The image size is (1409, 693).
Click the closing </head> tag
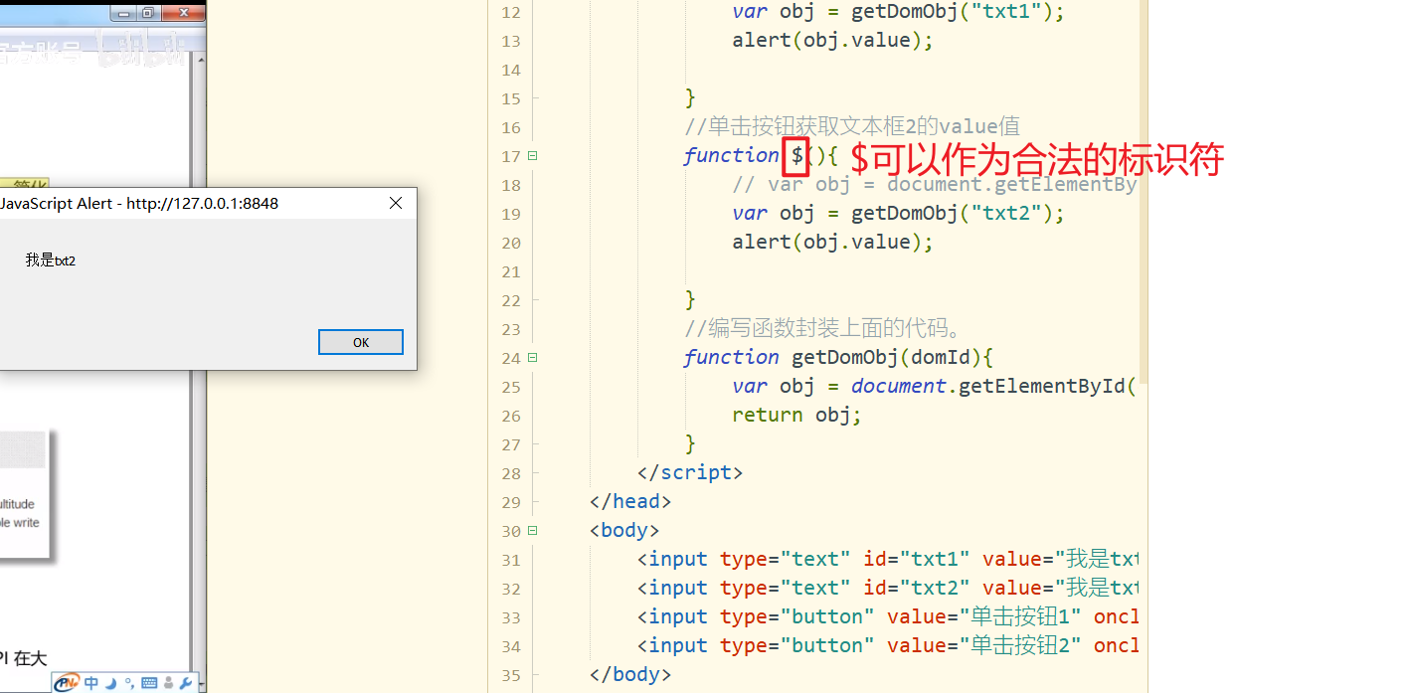(630, 502)
